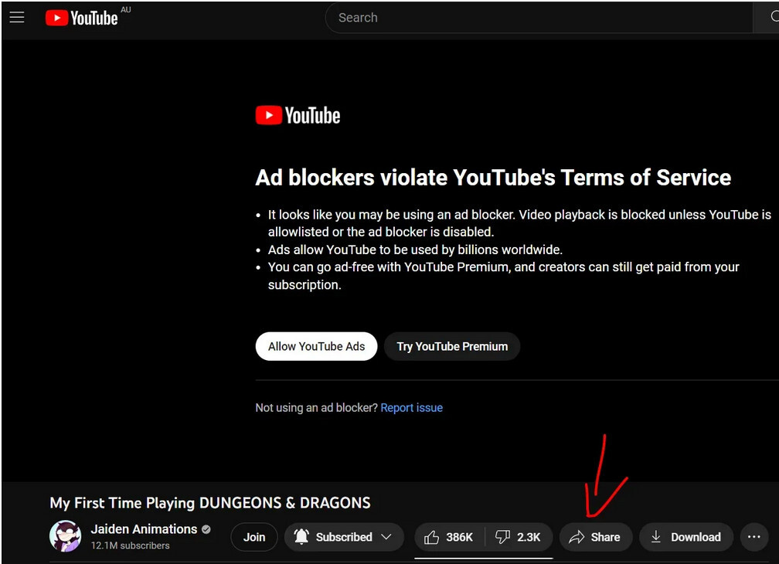Click the 12.1M subscribers text

(x=130, y=545)
